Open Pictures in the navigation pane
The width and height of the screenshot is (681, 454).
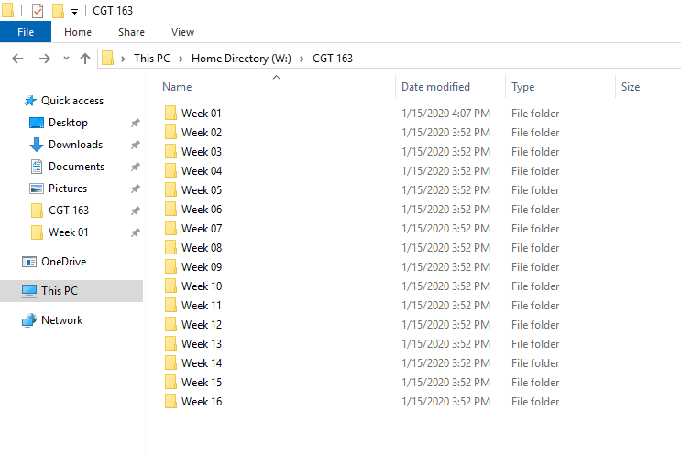(67, 189)
